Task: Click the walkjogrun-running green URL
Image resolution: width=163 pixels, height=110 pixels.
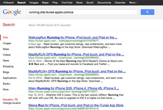Action: click(x=64, y=41)
